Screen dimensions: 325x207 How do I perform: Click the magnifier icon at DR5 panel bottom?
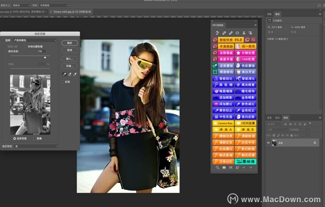point(218,168)
